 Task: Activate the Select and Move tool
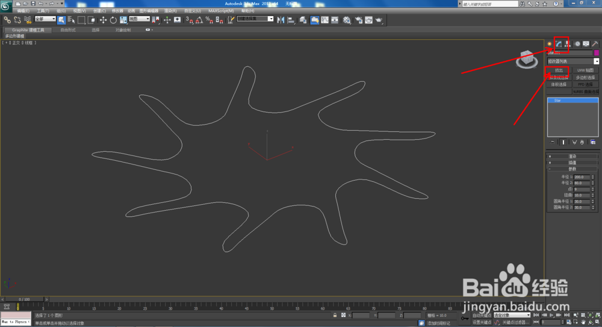(x=104, y=20)
